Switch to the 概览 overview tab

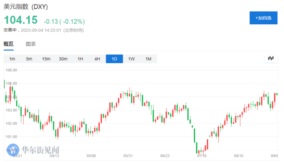8,44
